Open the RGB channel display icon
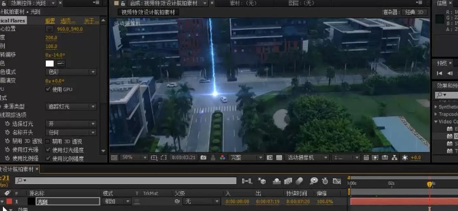The image size is (458, 211). pos(223,157)
